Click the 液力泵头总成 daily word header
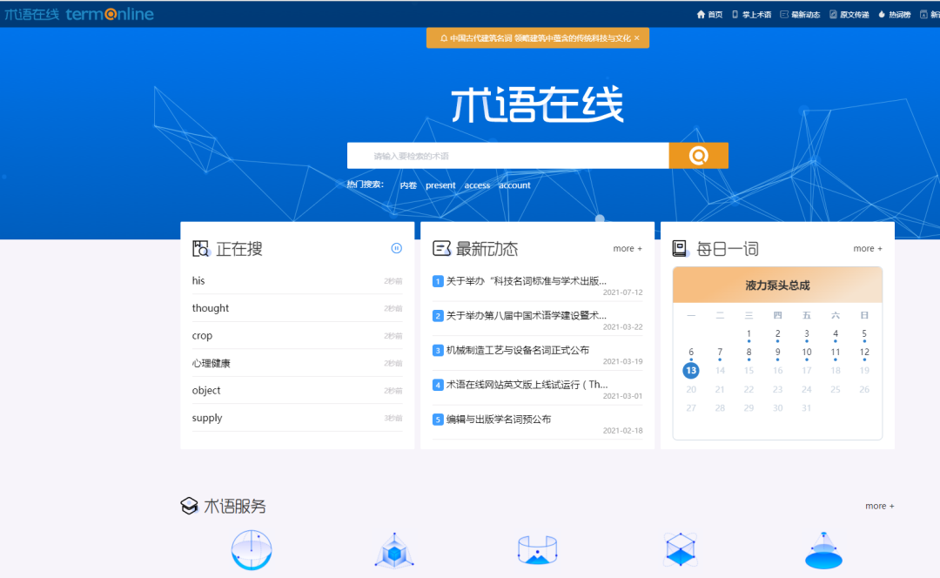Viewport: 940px width, 578px height. (777, 285)
